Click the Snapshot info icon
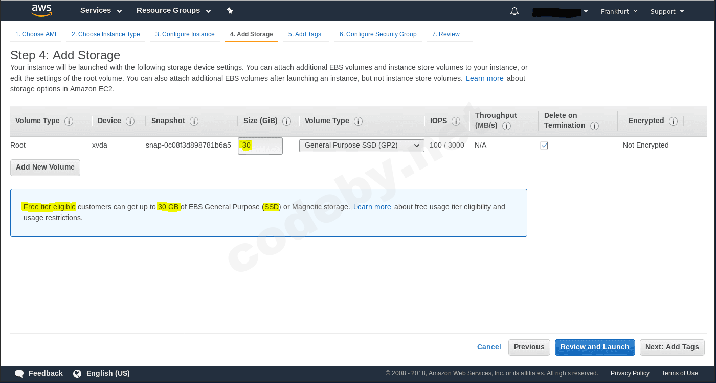This screenshot has height=383, width=716. tap(194, 121)
